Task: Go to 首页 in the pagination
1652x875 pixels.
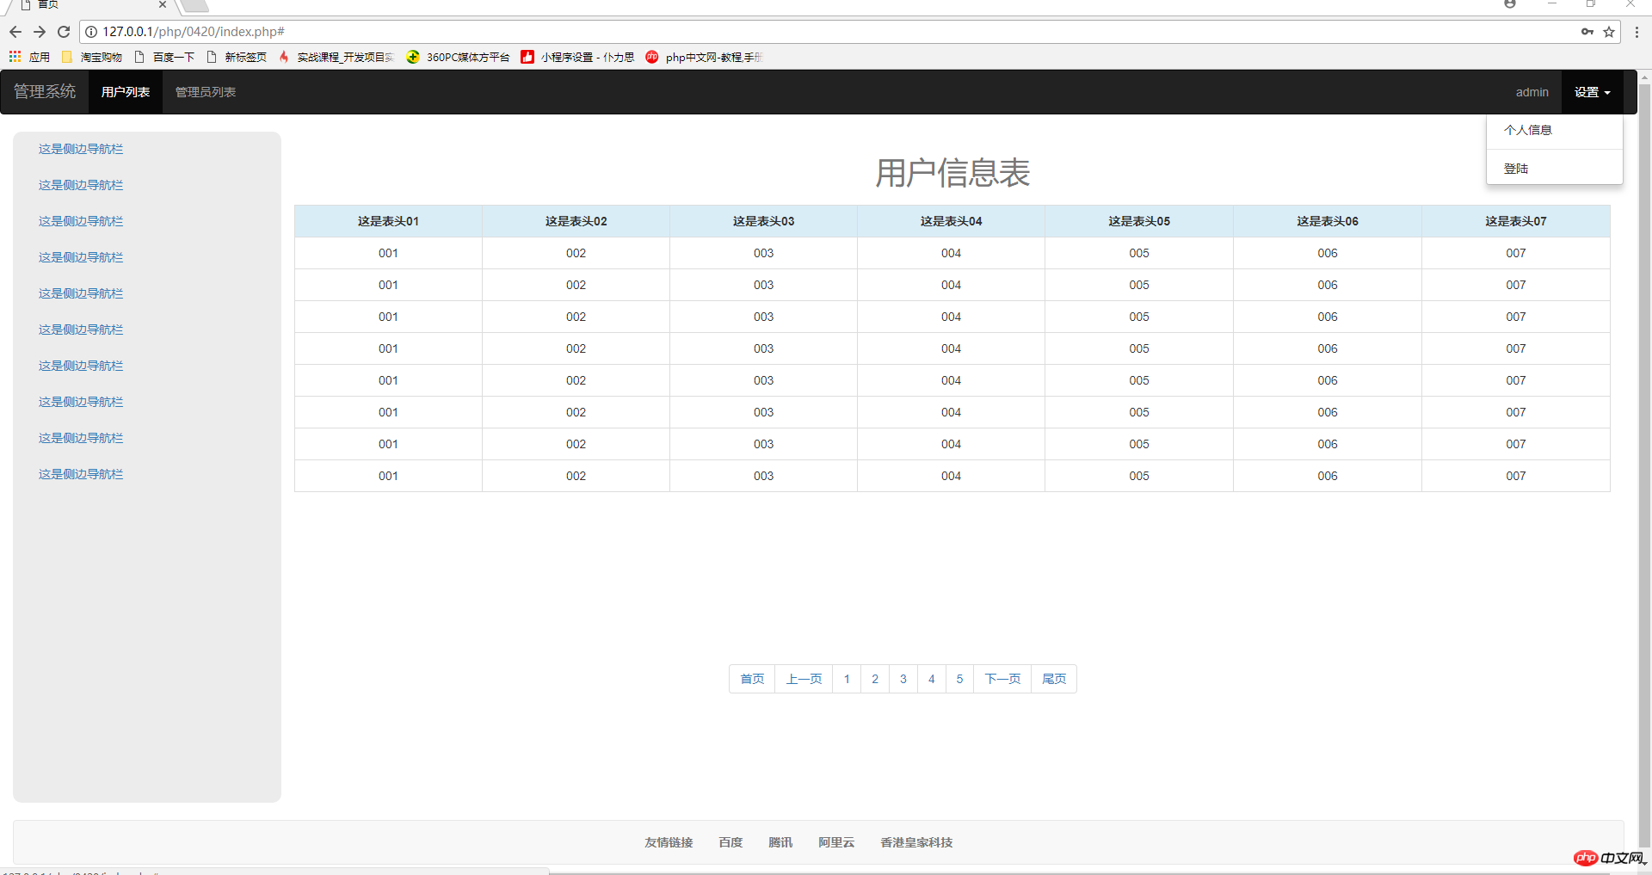Action: point(752,679)
